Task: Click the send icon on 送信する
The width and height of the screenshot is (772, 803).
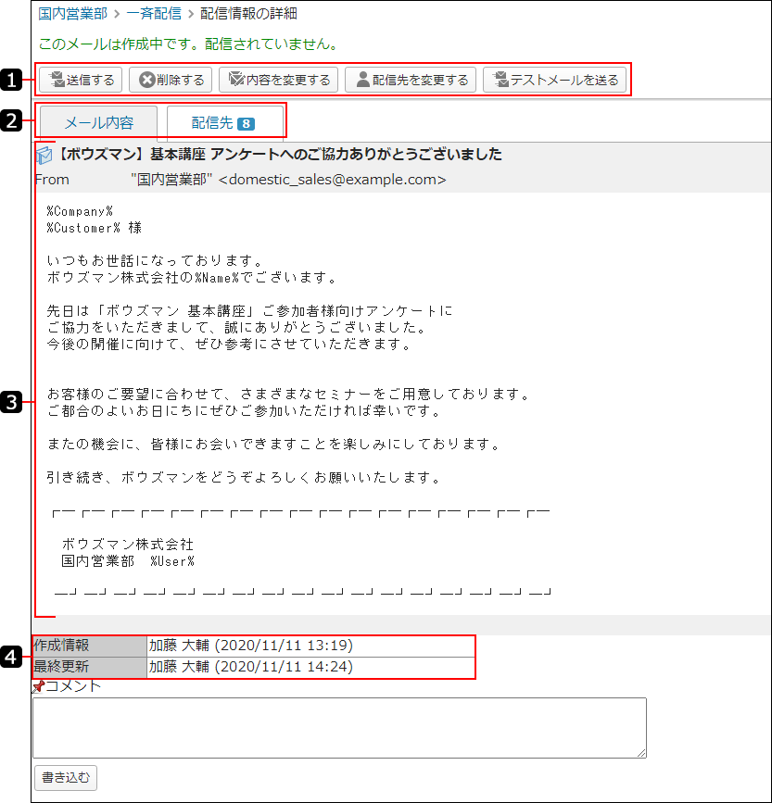Action: click(57, 80)
